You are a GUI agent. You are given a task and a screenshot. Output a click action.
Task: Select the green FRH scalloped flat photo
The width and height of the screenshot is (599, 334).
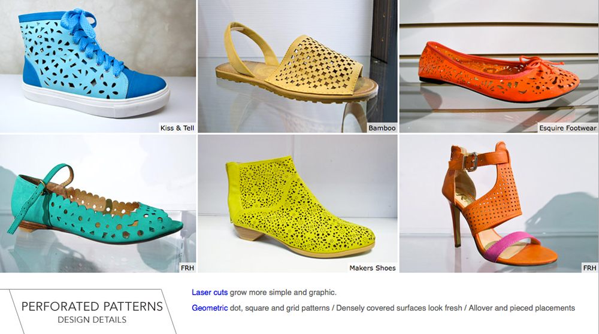[98, 204]
